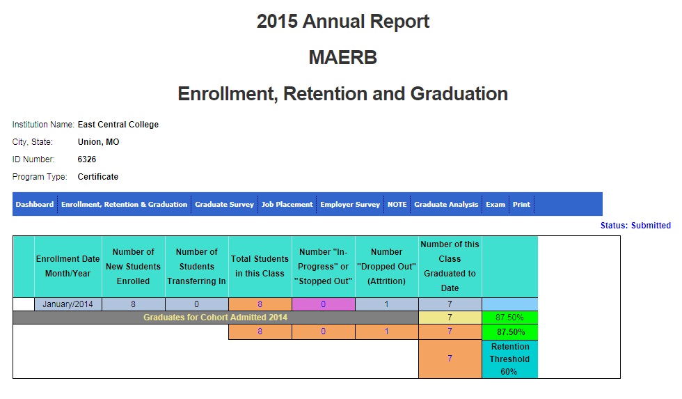Click the NOTE menu item

click(x=397, y=204)
